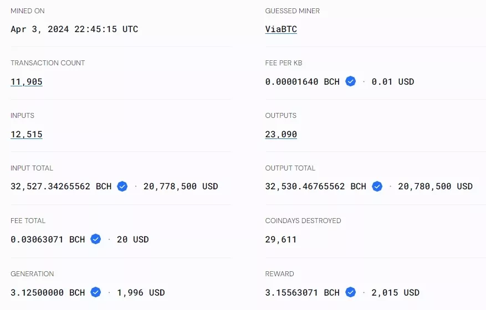Click the verified badge next to Fee Per KB
The height and width of the screenshot is (310, 486).
tap(350, 81)
